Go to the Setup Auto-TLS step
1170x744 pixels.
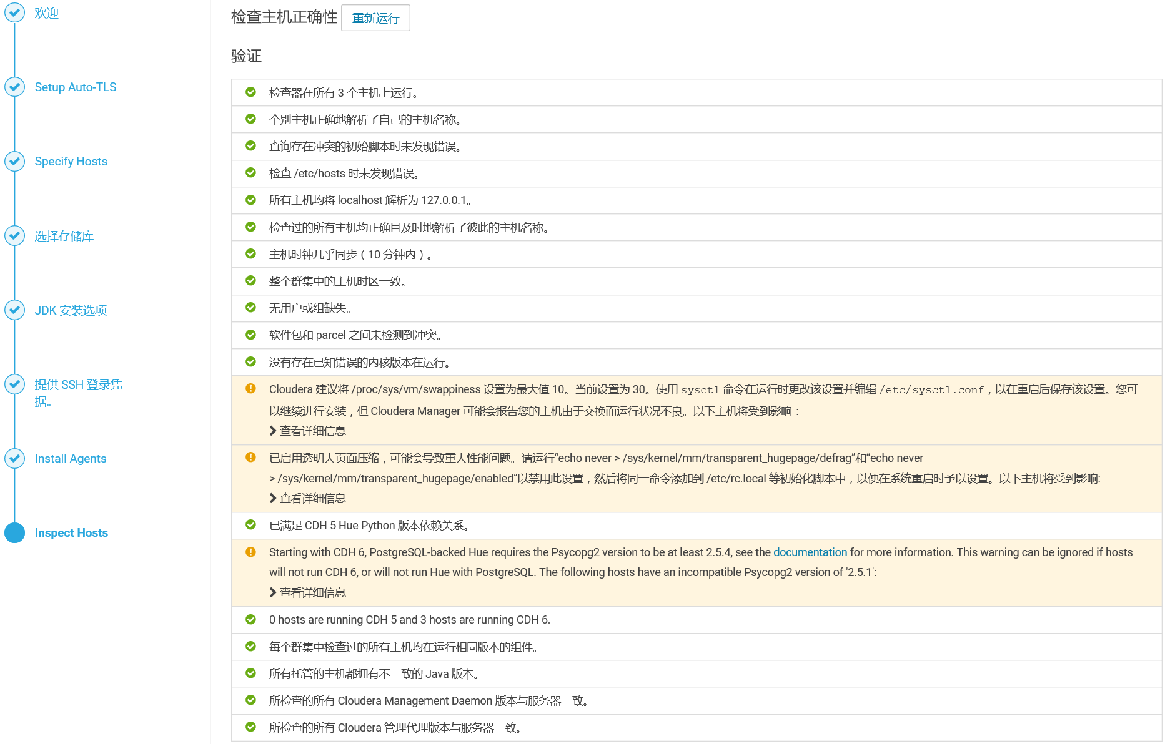pos(76,87)
